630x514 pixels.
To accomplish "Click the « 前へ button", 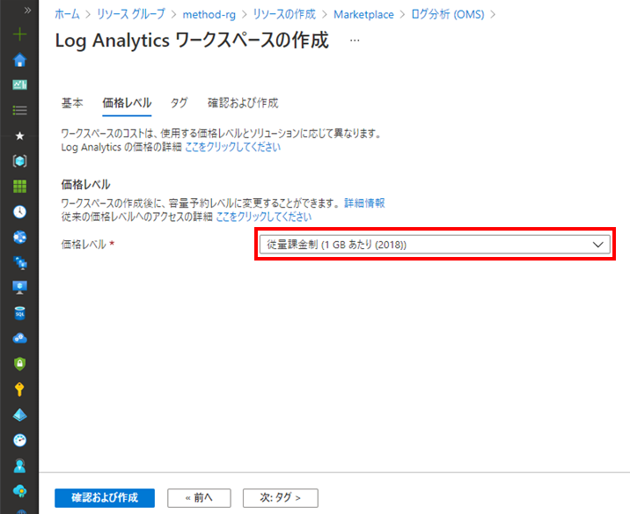I will pyautogui.click(x=199, y=498).
